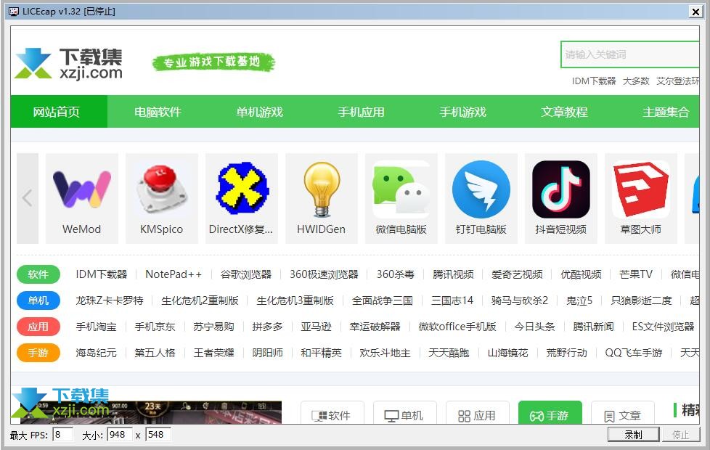Click the 最大 FPS input field
The image size is (710, 450).
tap(62, 435)
